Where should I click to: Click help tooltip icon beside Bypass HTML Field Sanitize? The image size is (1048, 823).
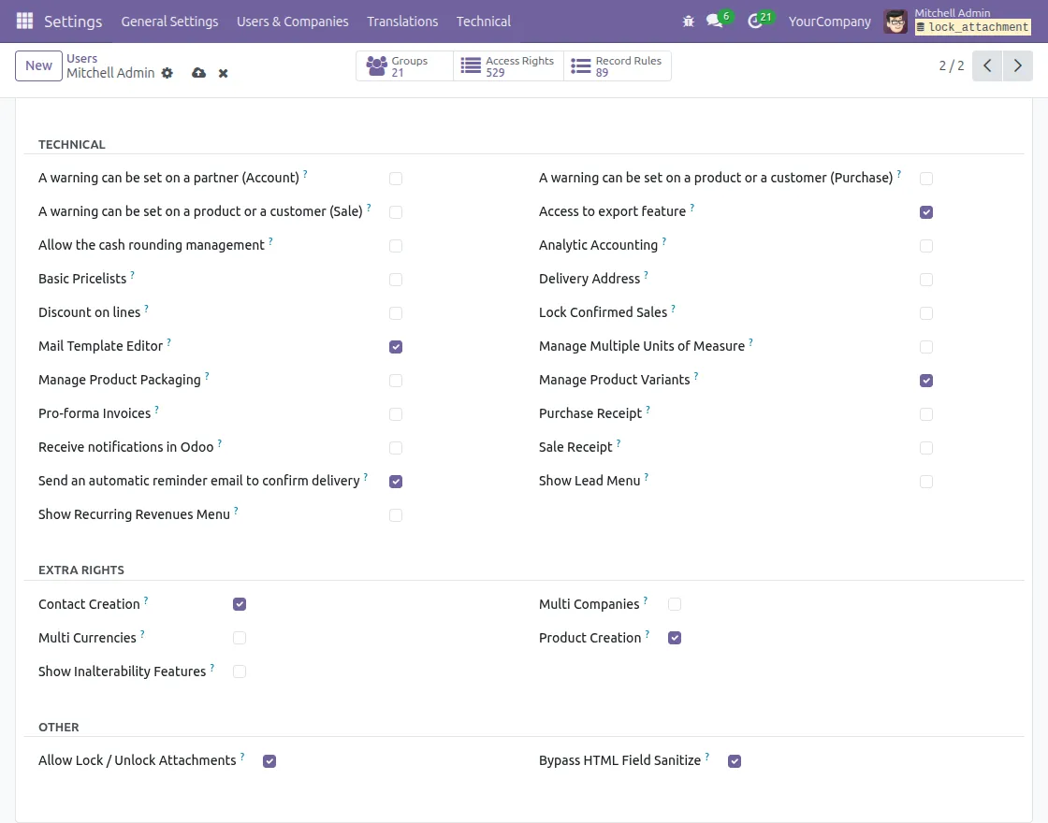coord(706,757)
